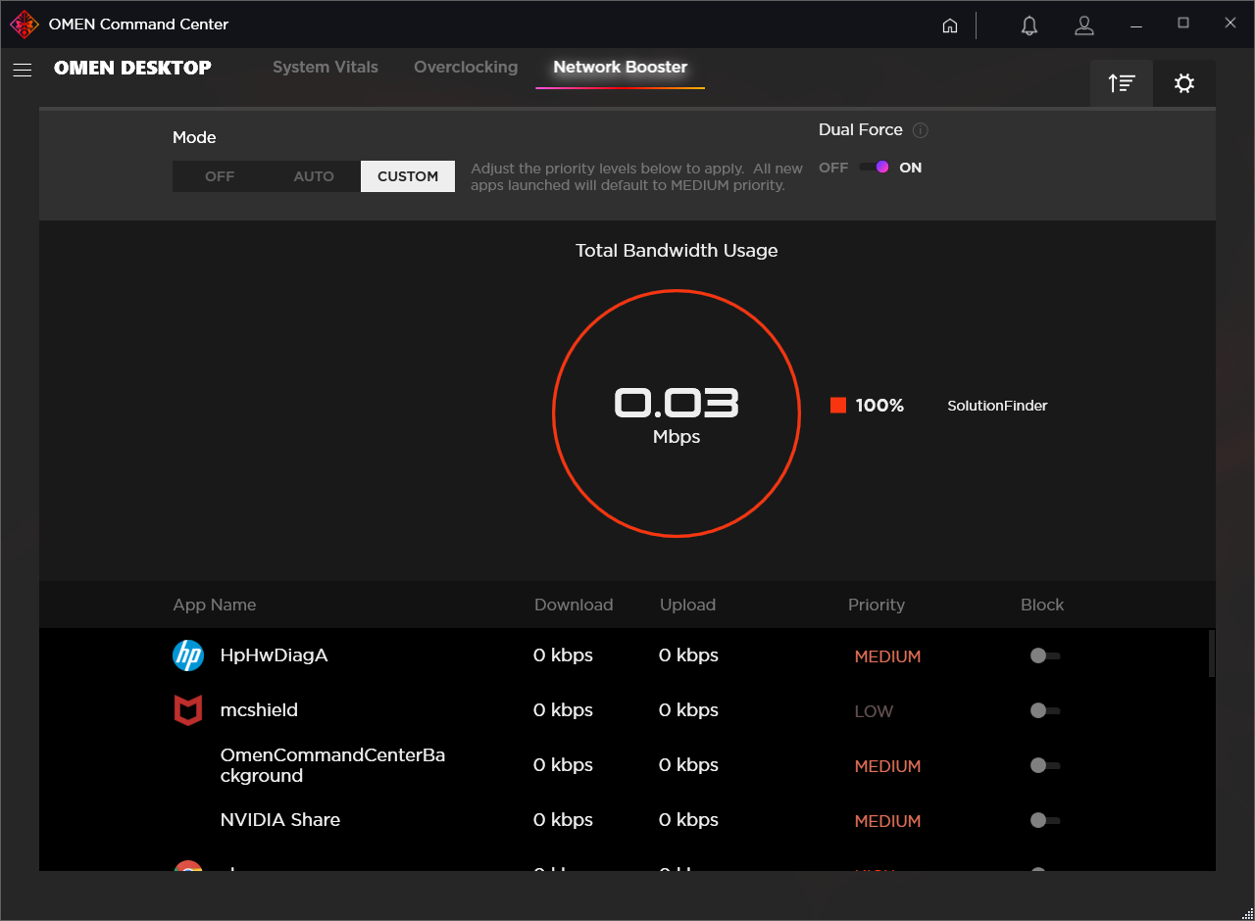Open the notifications bell
Image resolution: width=1255 pixels, height=921 pixels.
[x=1029, y=25]
